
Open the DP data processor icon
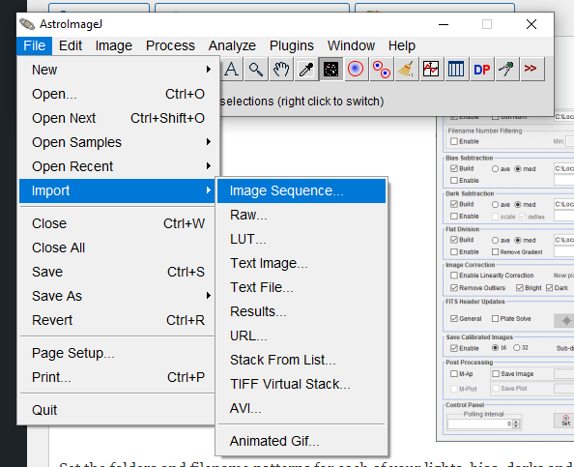481,69
